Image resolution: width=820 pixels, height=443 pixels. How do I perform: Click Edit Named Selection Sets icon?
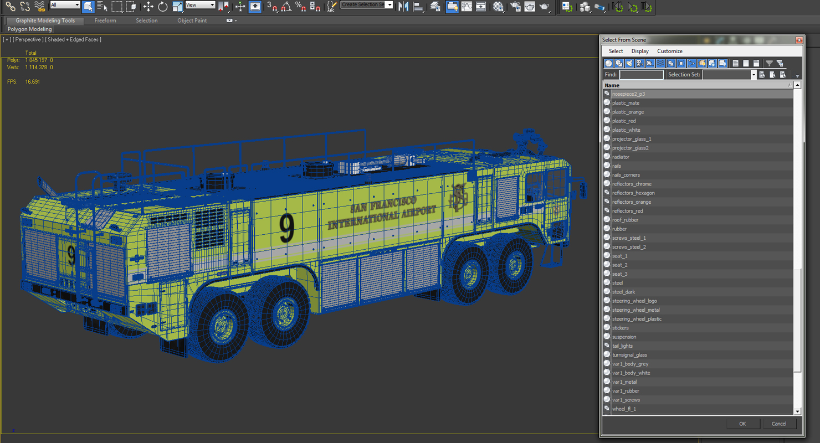tap(331, 7)
